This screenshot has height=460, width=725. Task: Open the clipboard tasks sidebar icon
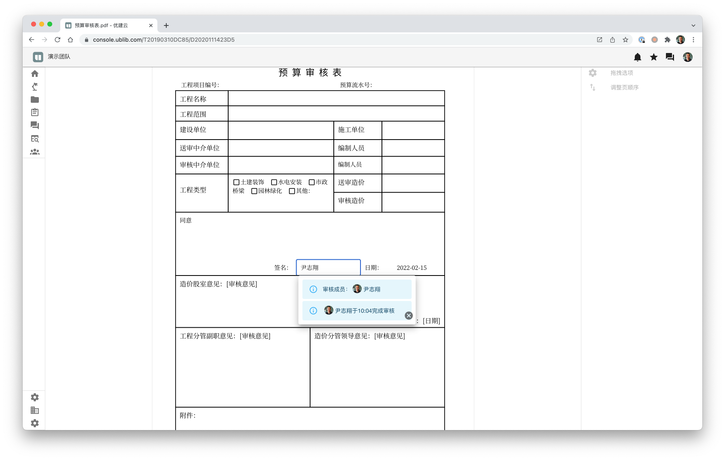coord(35,112)
